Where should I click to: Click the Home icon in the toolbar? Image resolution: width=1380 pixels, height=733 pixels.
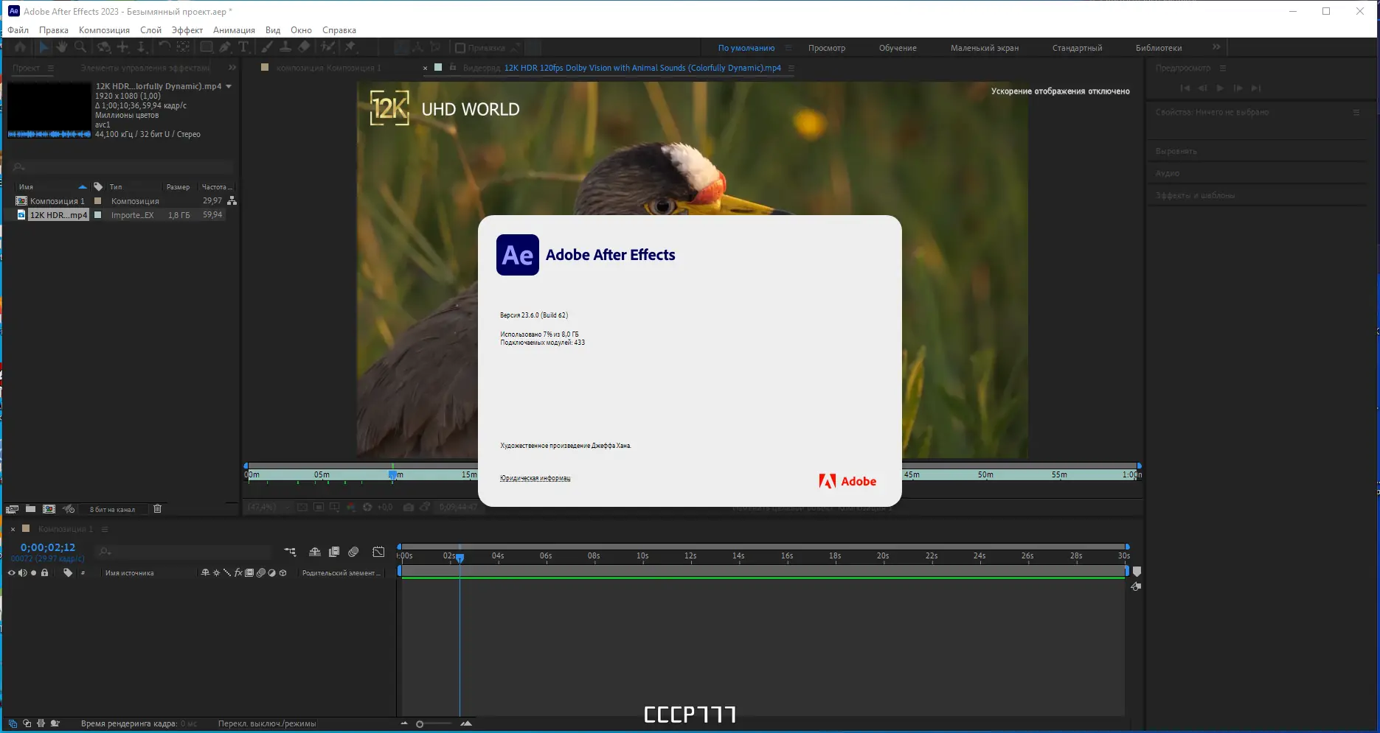[x=20, y=47]
